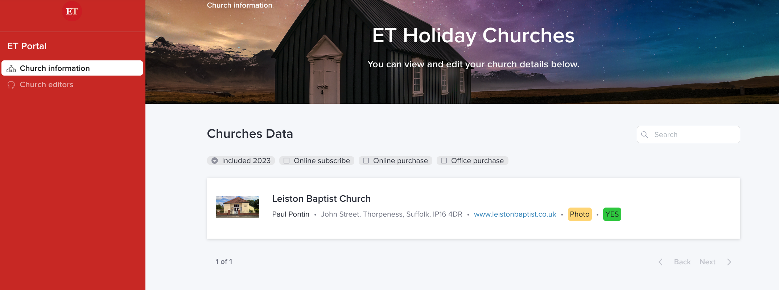Image resolution: width=779 pixels, height=290 pixels.
Task: Click the headset icon beside Church editors
Action: click(11, 85)
